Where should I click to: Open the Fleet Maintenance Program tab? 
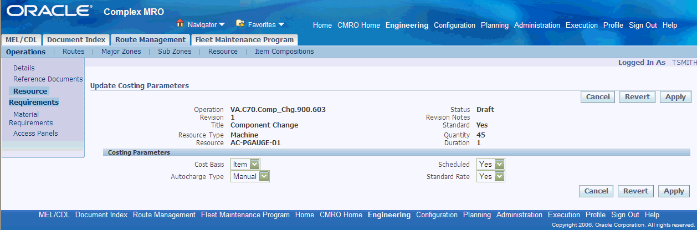pyautogui.click(x=244, y=40)
